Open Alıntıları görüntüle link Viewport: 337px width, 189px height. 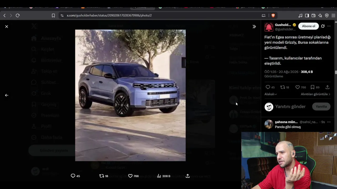pos(315,94)
